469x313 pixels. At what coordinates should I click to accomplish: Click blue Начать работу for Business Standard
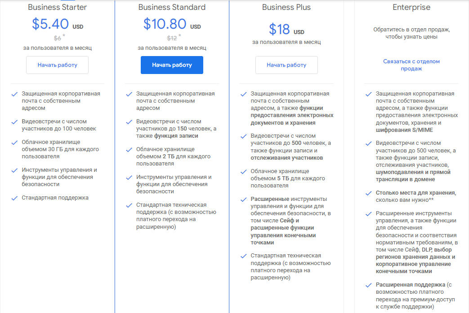172,65
